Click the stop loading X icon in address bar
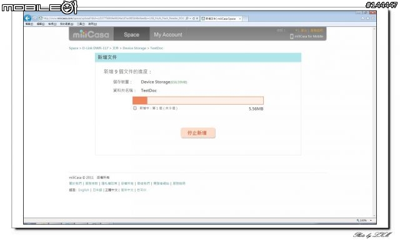 point(197,18)
